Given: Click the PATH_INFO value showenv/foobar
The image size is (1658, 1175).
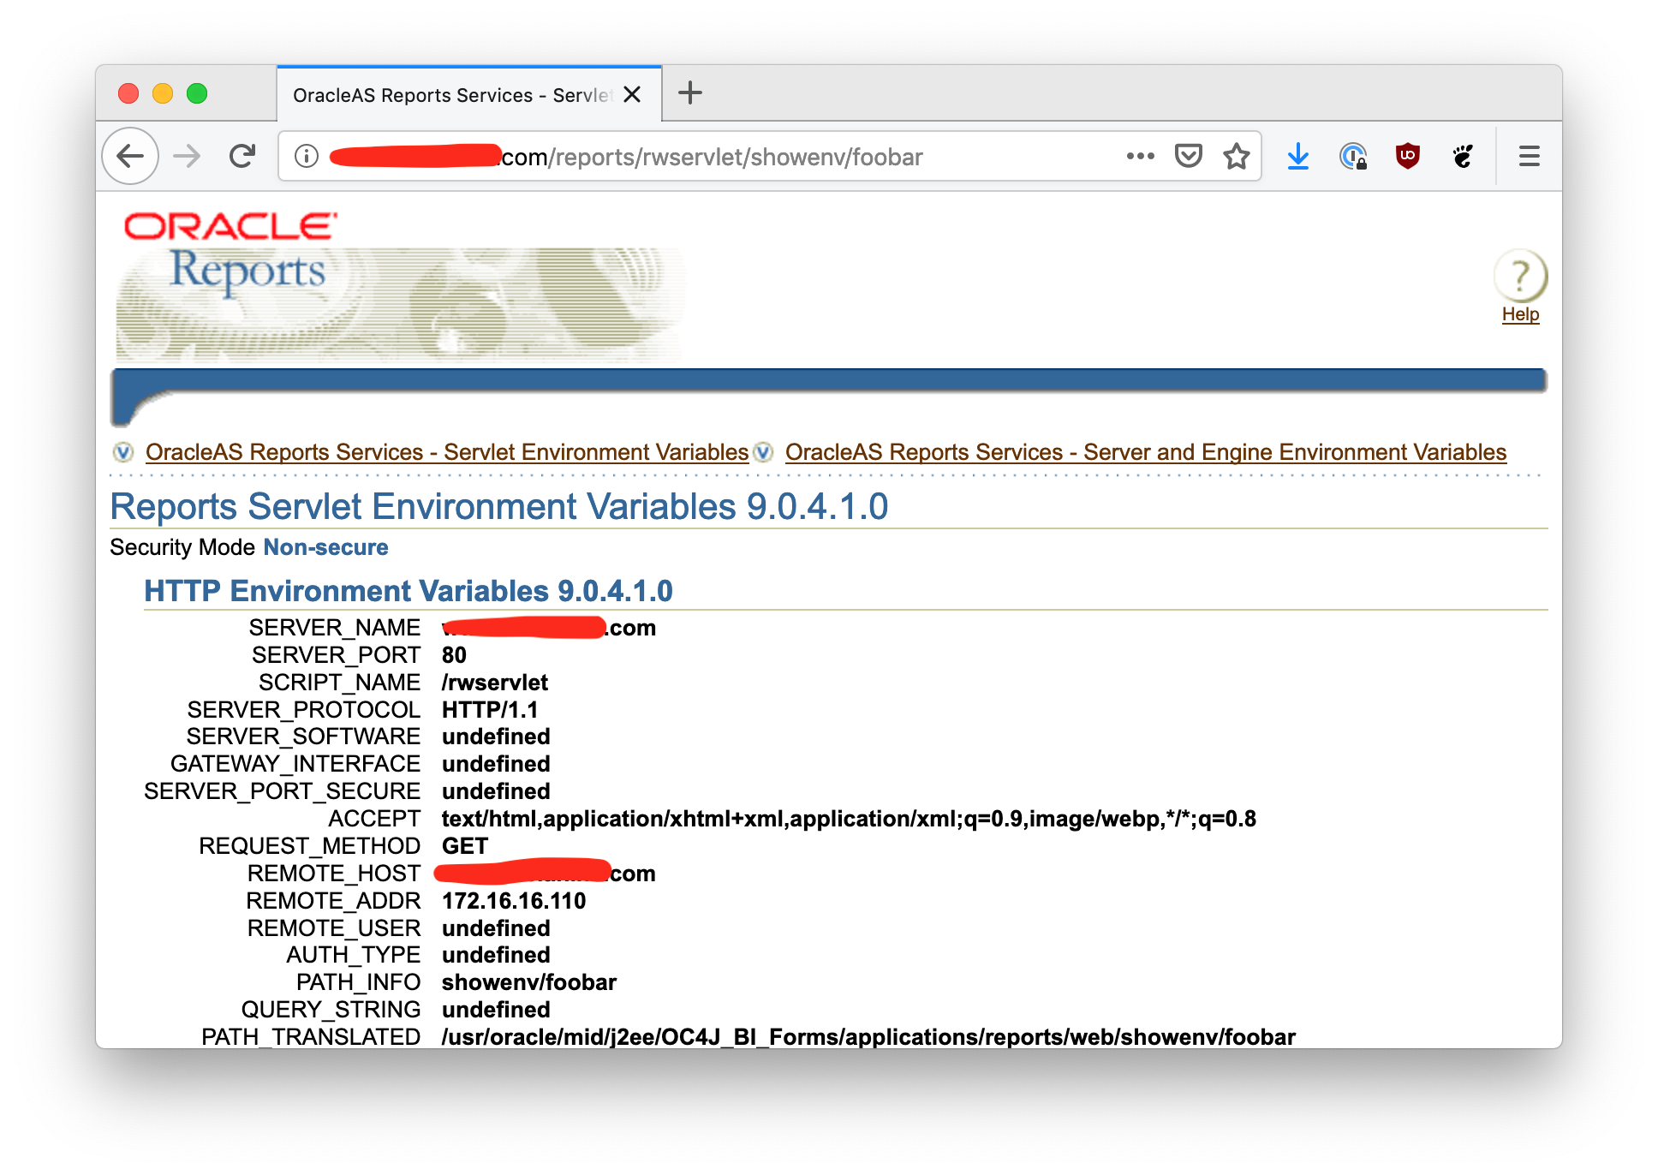Looking at the screenshot, I should click(x=529, y=982).
